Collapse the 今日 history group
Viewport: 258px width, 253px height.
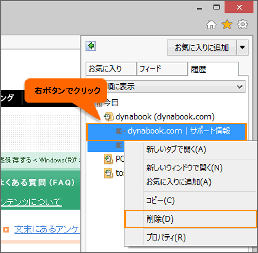(x=111, y=103)
